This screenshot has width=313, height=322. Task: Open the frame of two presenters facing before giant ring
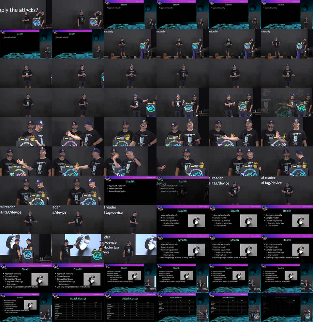coord(26,249)
